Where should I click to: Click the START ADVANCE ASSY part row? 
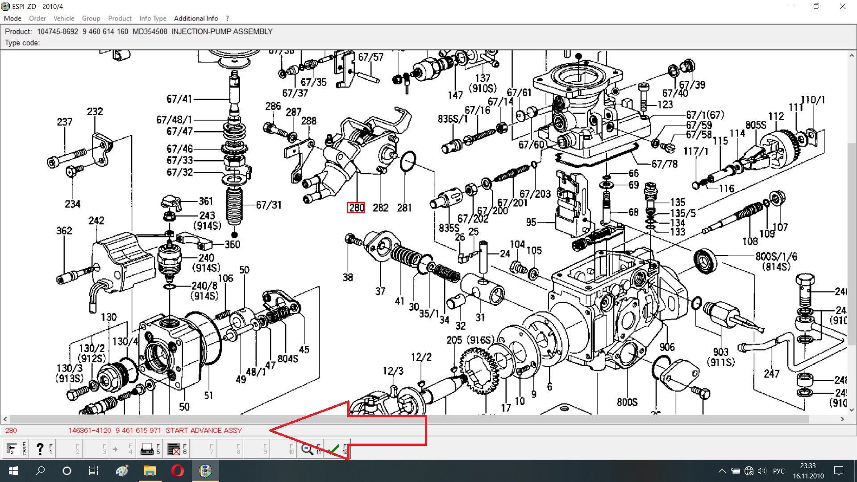(204, 430)
